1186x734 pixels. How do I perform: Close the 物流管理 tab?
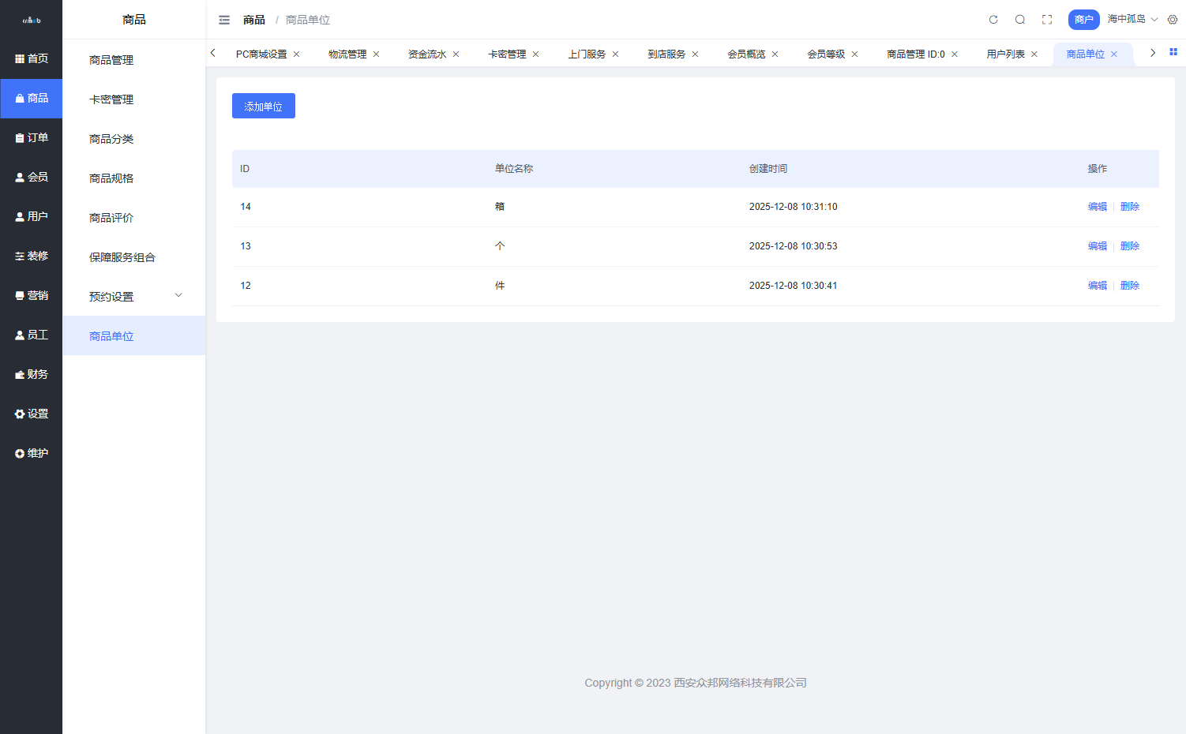point(377,54)
